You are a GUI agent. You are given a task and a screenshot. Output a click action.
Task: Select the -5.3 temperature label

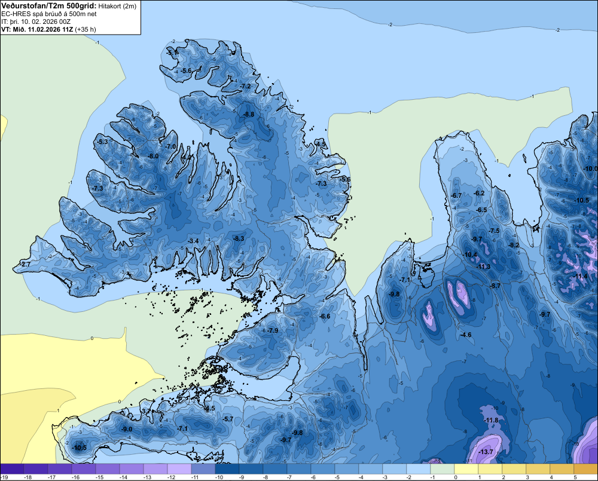click(x=102, y=142)
